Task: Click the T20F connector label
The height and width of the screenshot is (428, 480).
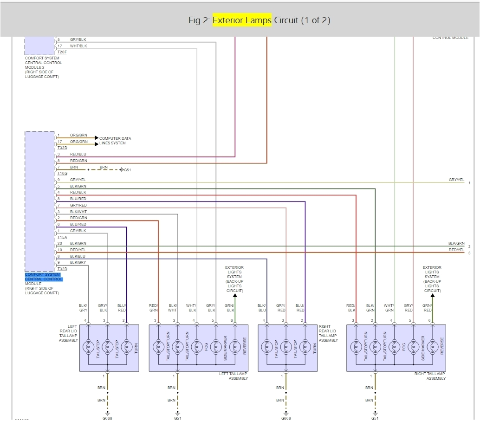Action: coord(62,52)
